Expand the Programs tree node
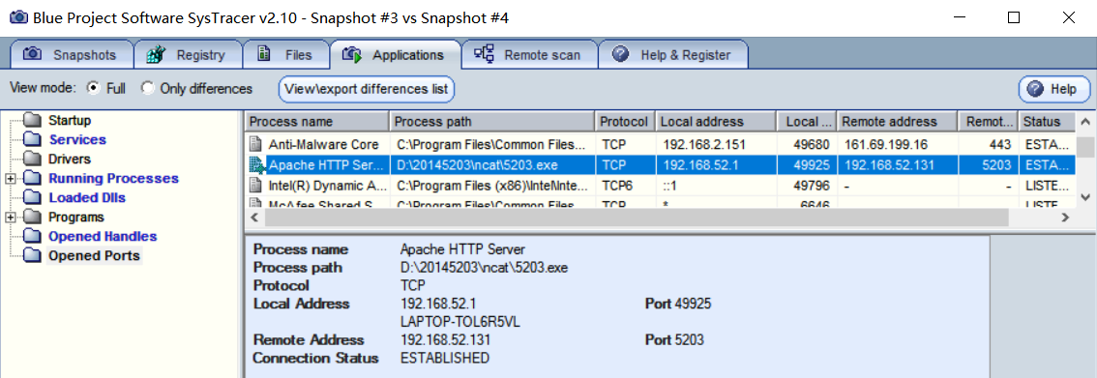Viewport: 1097px width, 378px height. (10, 218)
